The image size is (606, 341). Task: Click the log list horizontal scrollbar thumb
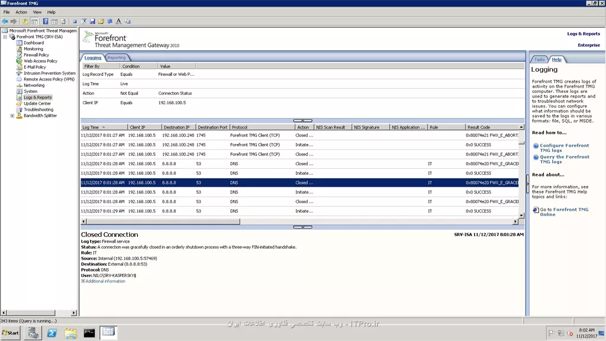point(163,221)
